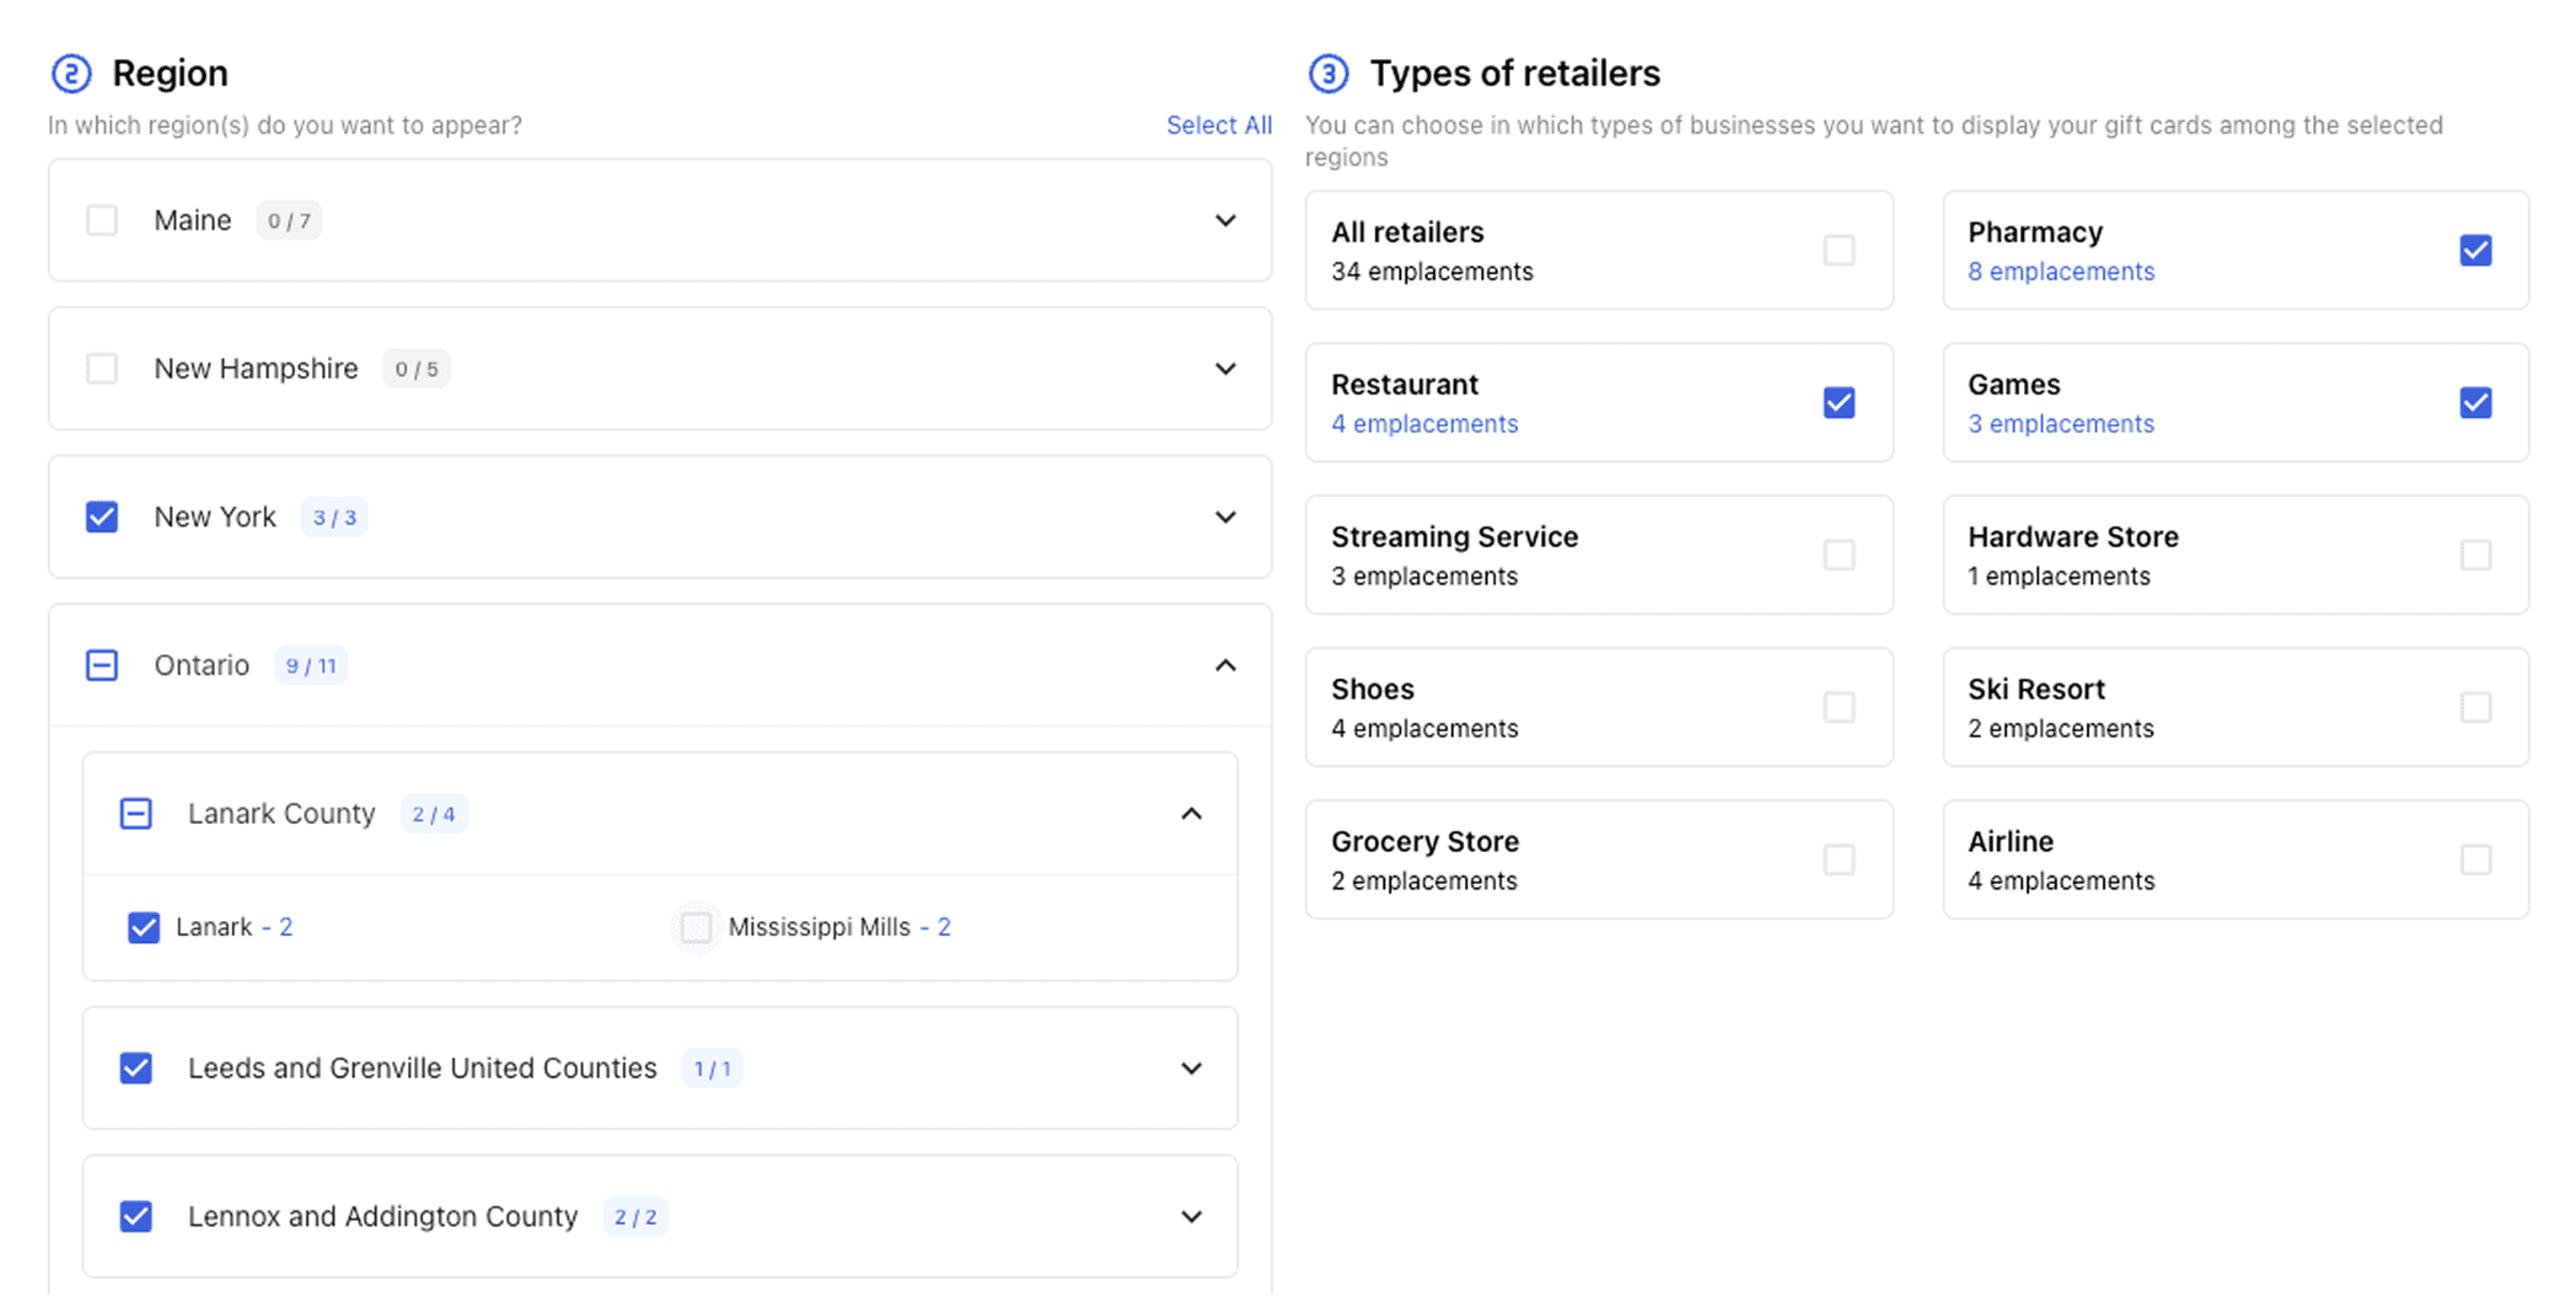Click the Pharmacy 8 emplacements text
This screenshot has width=2576, height=1312.
[x=2061, y=271]
